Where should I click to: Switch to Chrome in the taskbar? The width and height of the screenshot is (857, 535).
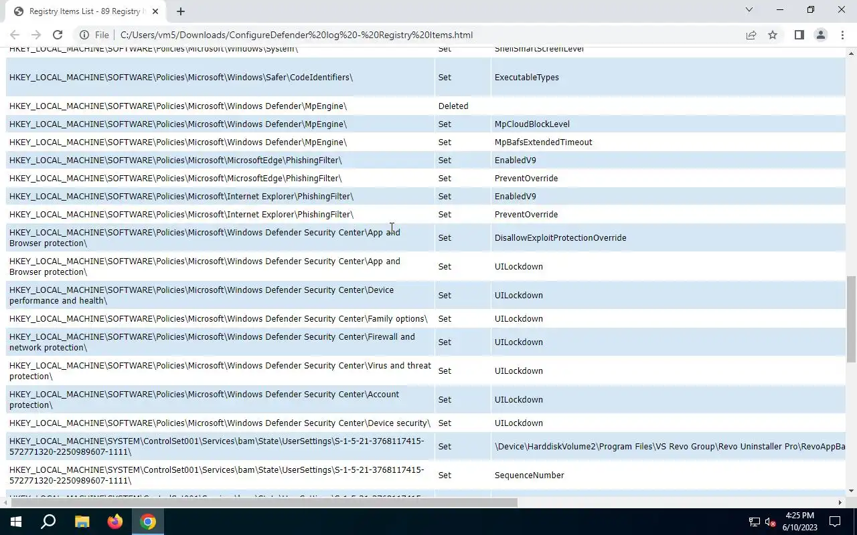pyautogui.click(x=148, y=522)
